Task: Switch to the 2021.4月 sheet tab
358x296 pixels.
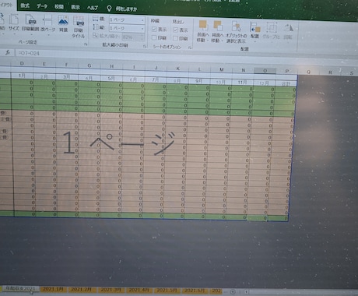Action: [139, 290]
